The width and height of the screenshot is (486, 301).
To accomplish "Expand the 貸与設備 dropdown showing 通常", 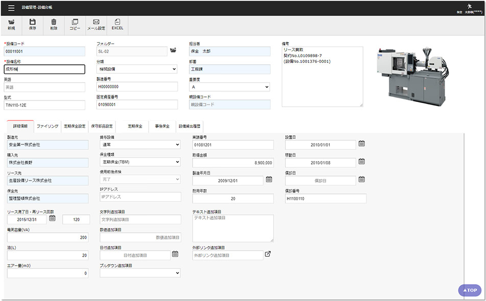I will pos(140,144).
